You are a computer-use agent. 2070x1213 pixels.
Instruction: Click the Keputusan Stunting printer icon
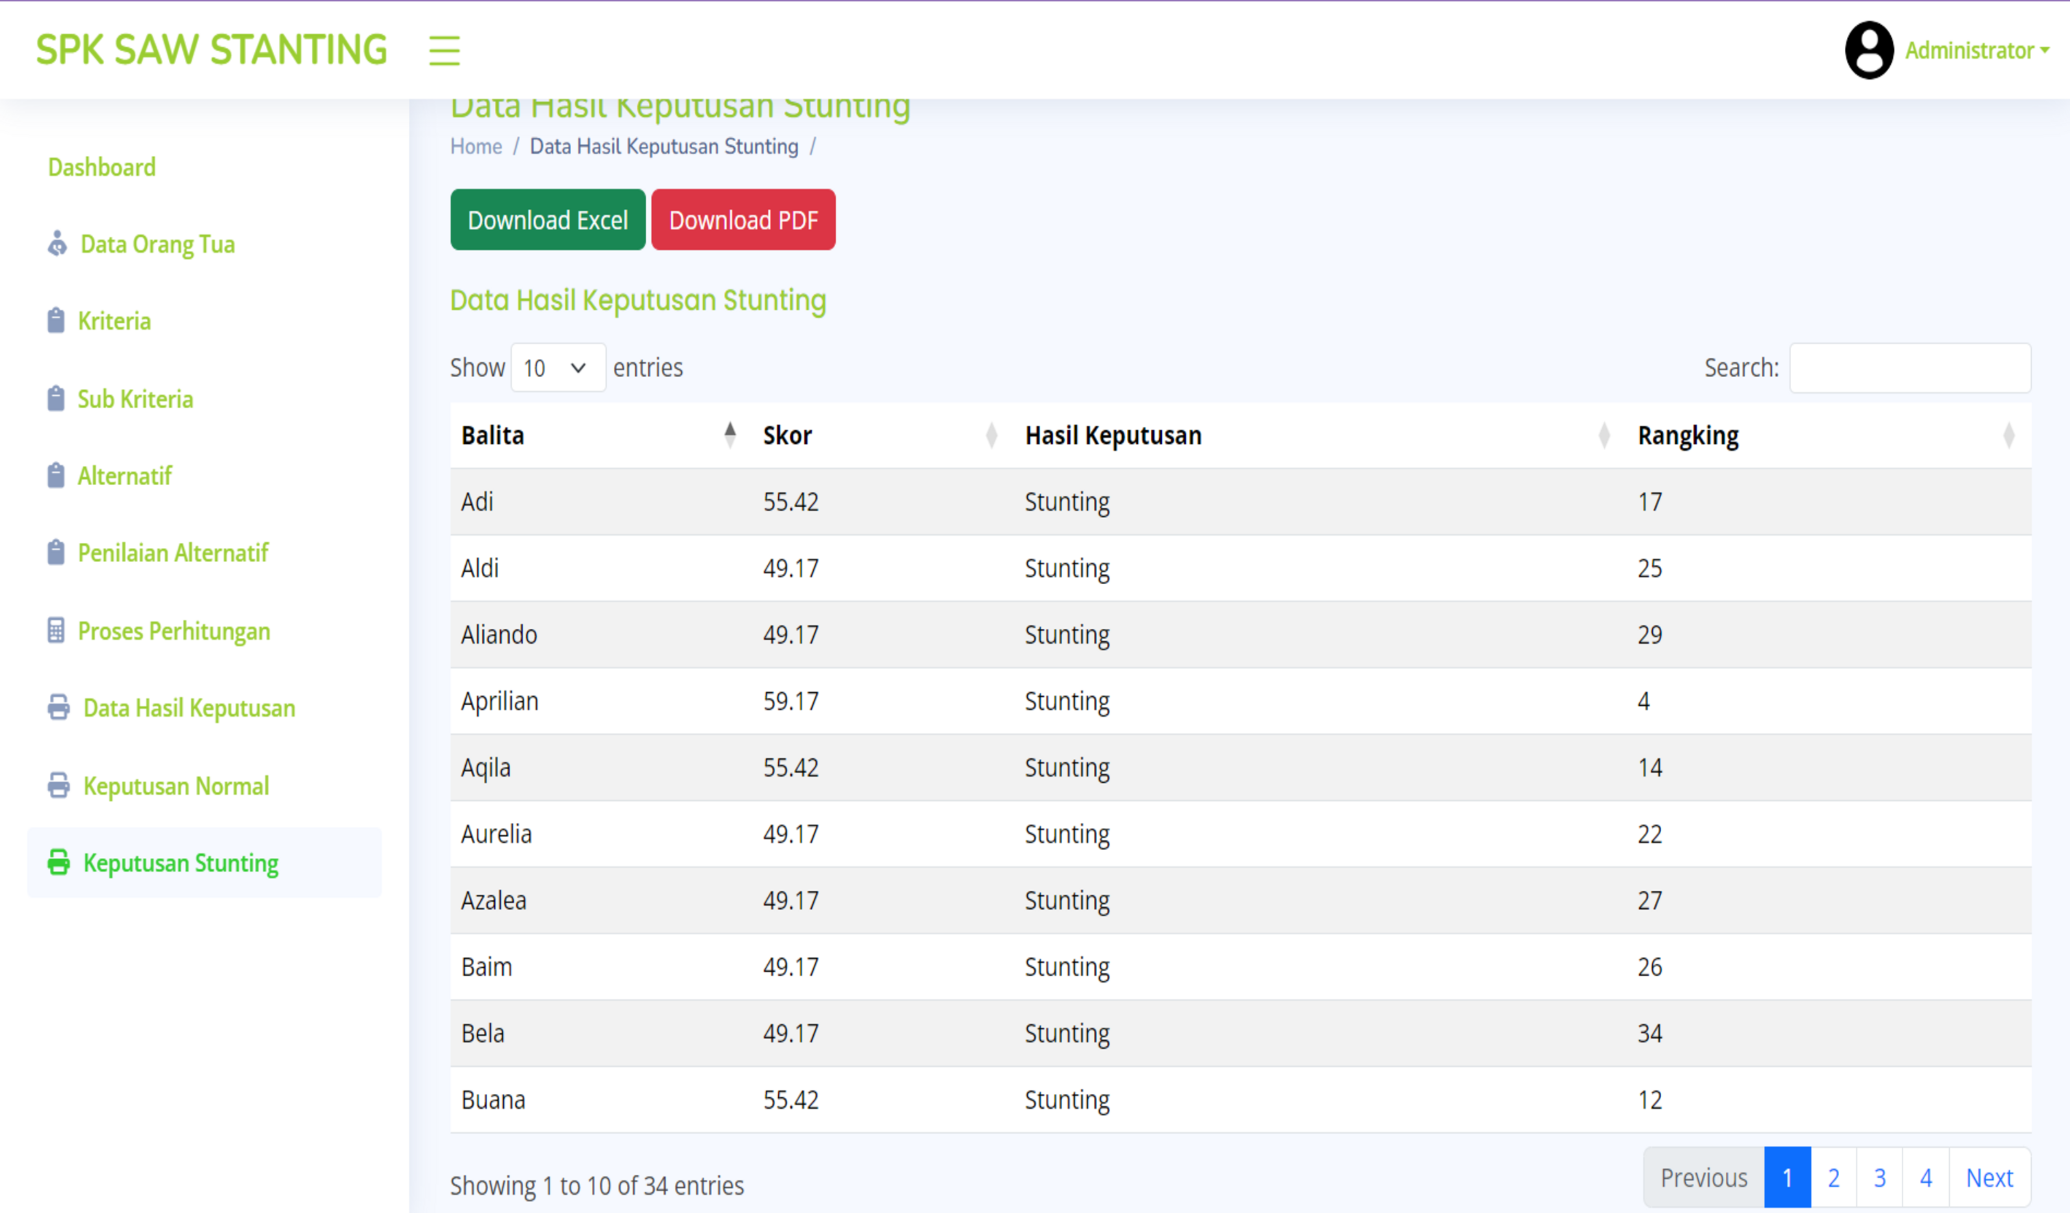coord(58,862)
